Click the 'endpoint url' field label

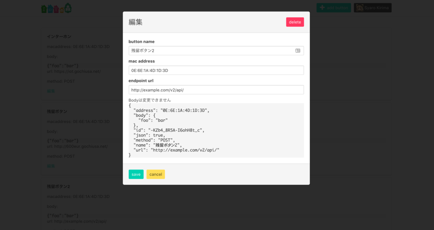(x=141, y=81)
